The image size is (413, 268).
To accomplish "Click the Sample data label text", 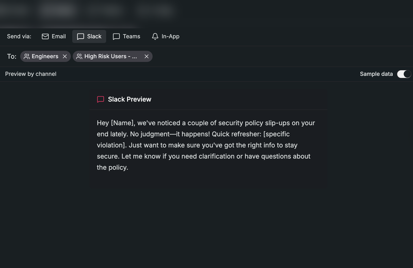I will point(376,74).
